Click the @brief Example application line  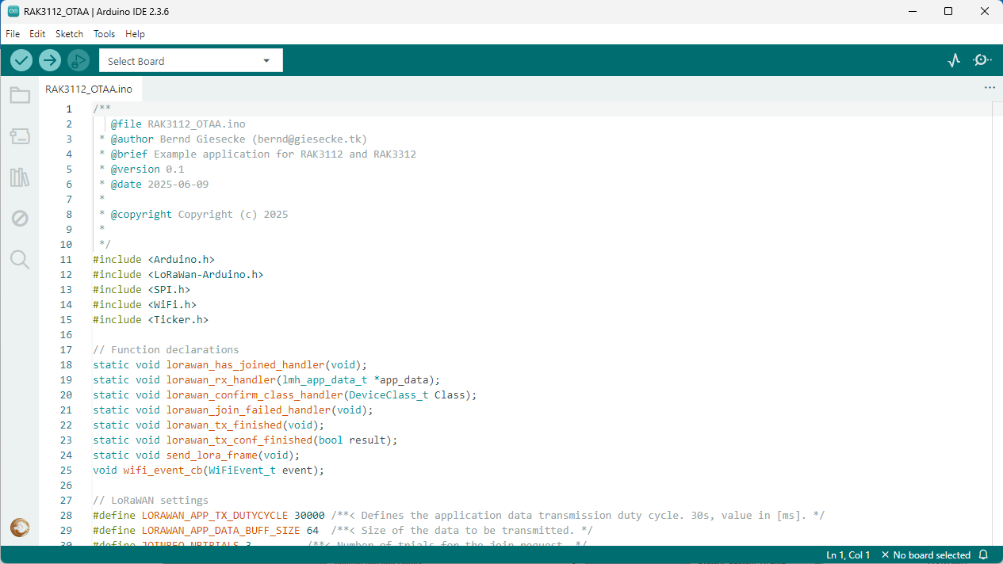[x=258, y=154]
